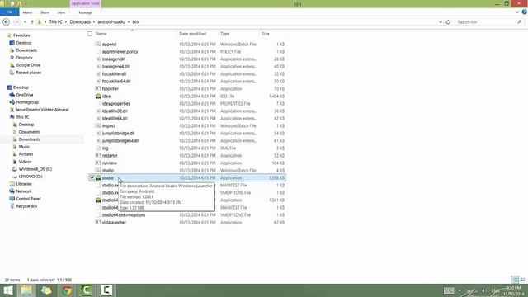
Task: Select the idea.properties file
Action: click(x=115, y=104)
